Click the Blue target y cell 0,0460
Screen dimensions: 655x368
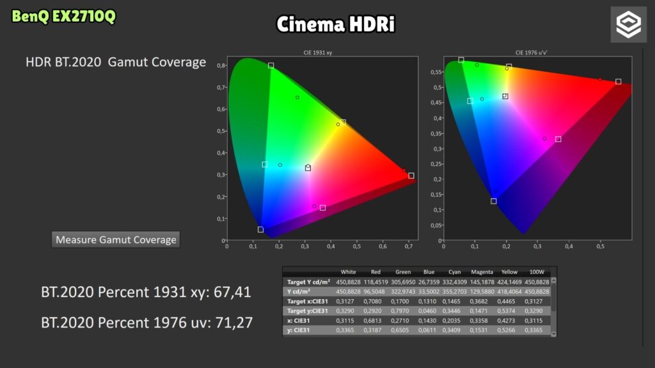(x=427, y=311)
